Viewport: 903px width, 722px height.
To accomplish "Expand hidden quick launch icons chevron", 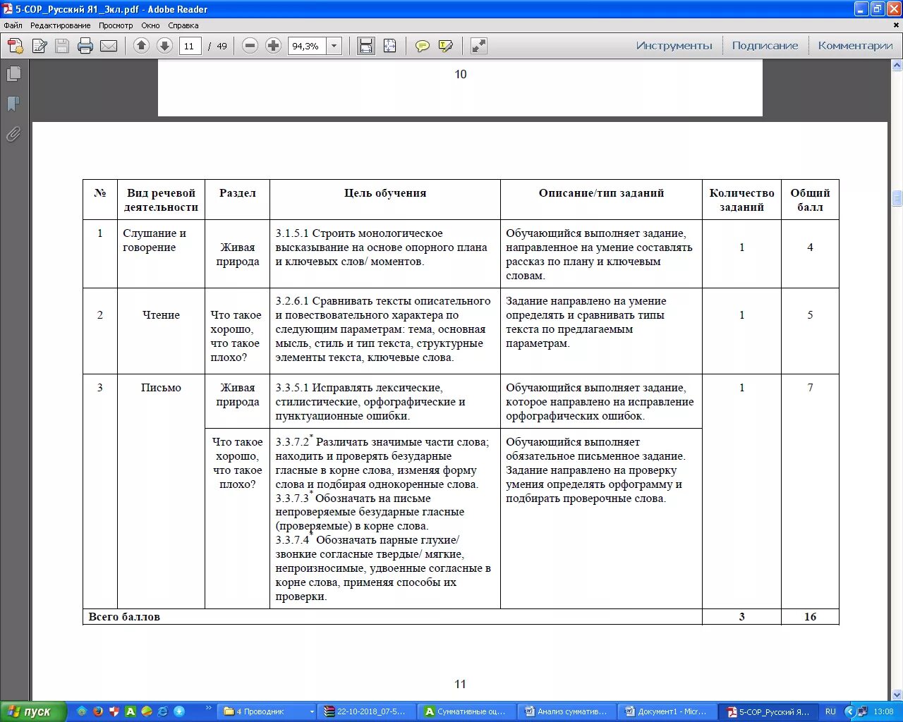I will [x=208, y=708].
